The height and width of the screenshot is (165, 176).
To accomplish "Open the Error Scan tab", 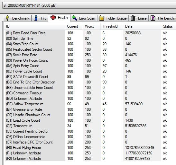I will point(84,18).
